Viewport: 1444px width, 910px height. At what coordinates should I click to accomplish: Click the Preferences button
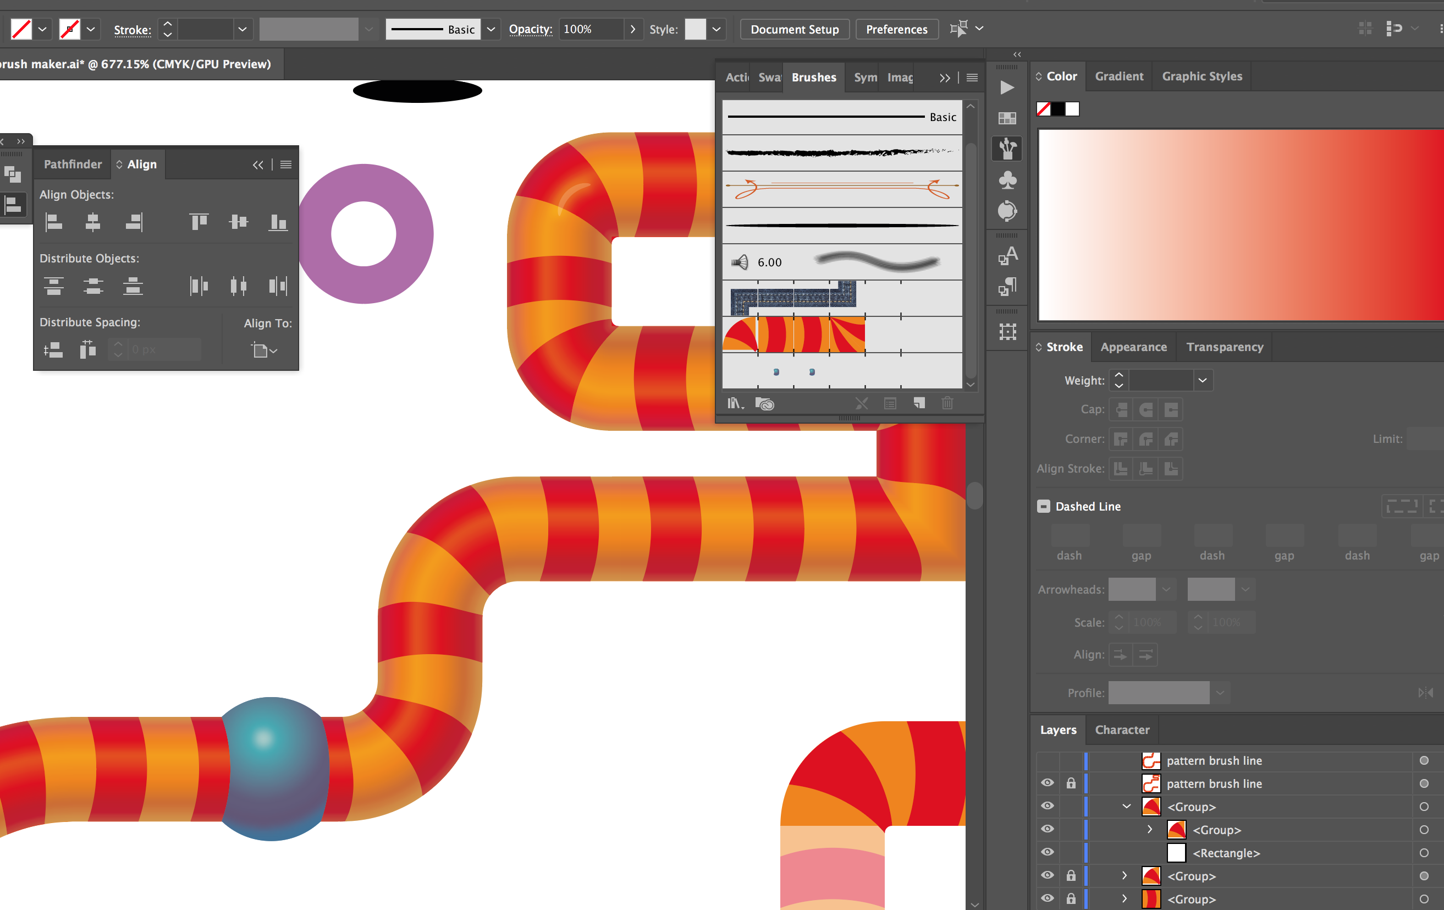[x=896, y=29]
